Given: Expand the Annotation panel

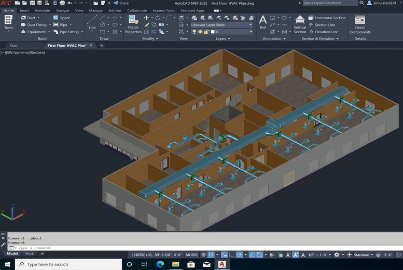Looking at the screenshot, I should [274, 38].
